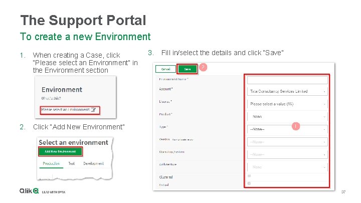The height and width of the screenshot is (203, 361).
Task: Open the Type dropdown
Action: point(287,129)
